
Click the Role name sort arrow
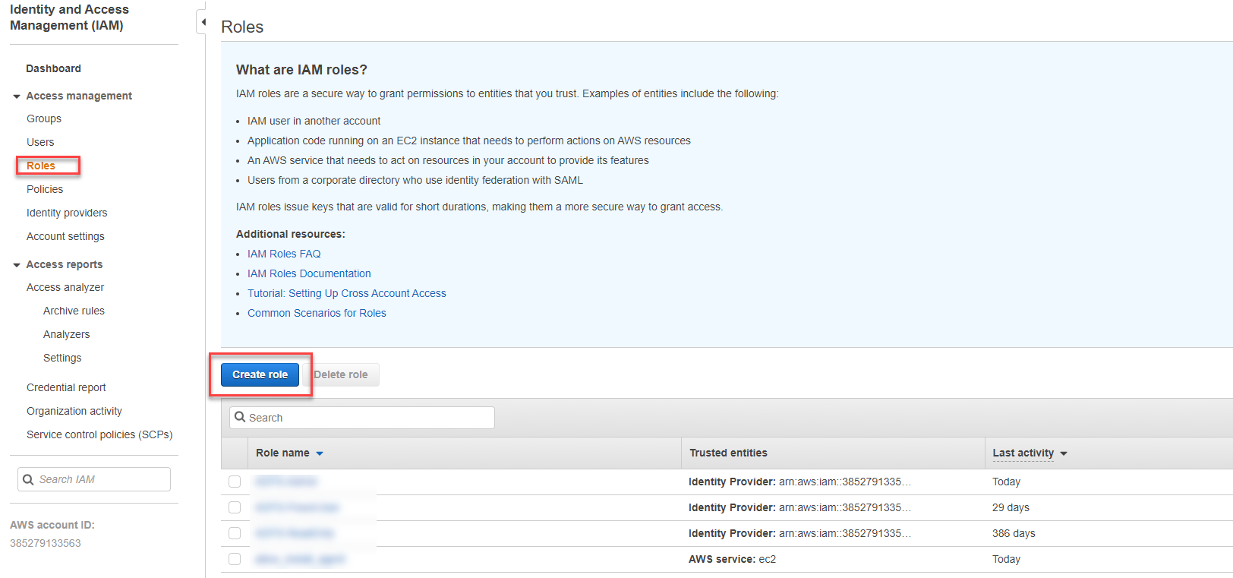coord(320,453)
